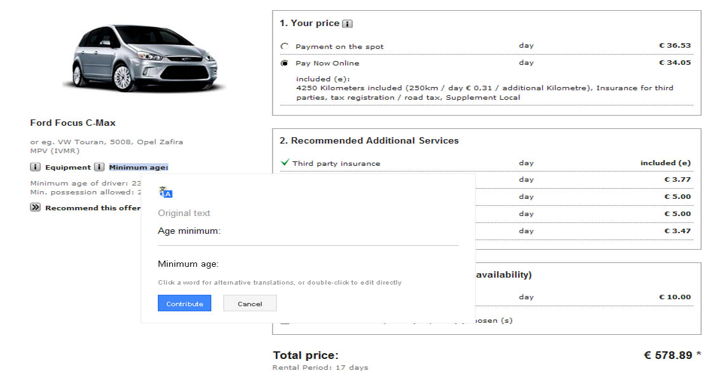706x378 pixels.
Task: Click the Third party insurance service row
Action: tap(486, 163)
